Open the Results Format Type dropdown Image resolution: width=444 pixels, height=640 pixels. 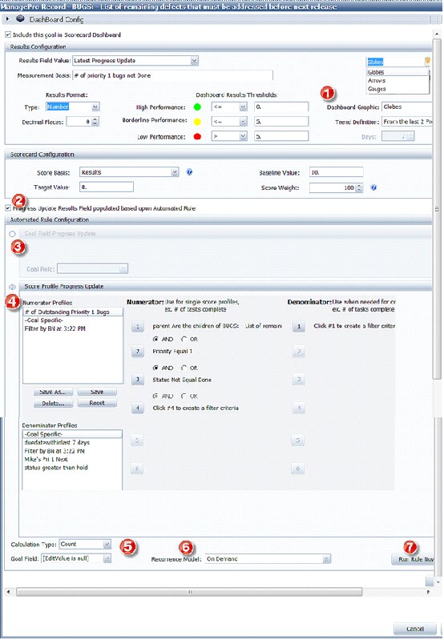[x=95, y=107]
